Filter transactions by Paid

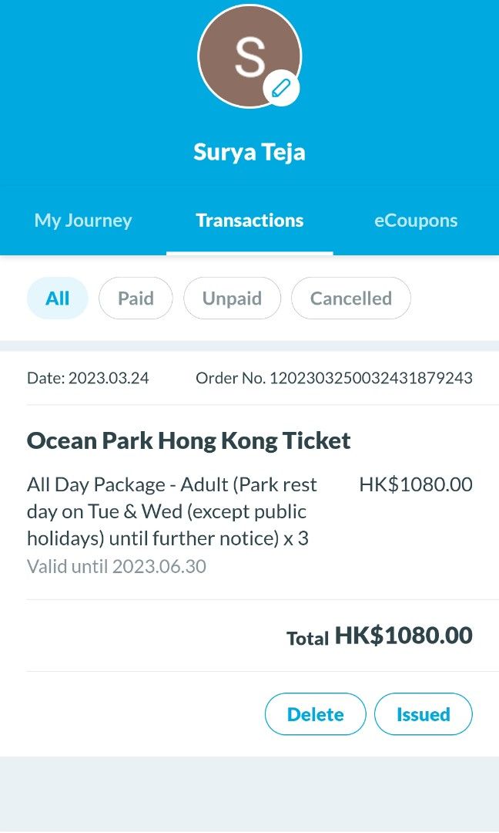point(136,298)
